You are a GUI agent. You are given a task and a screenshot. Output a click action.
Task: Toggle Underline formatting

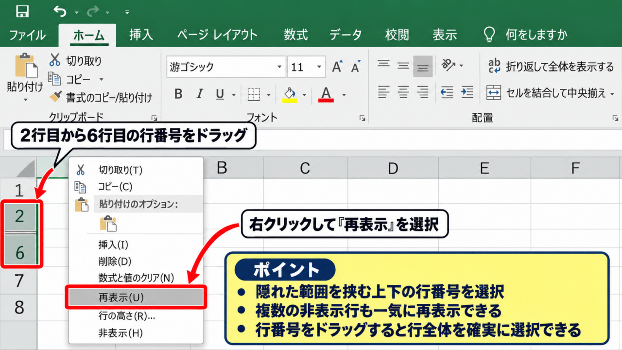(x=220, y=94)
